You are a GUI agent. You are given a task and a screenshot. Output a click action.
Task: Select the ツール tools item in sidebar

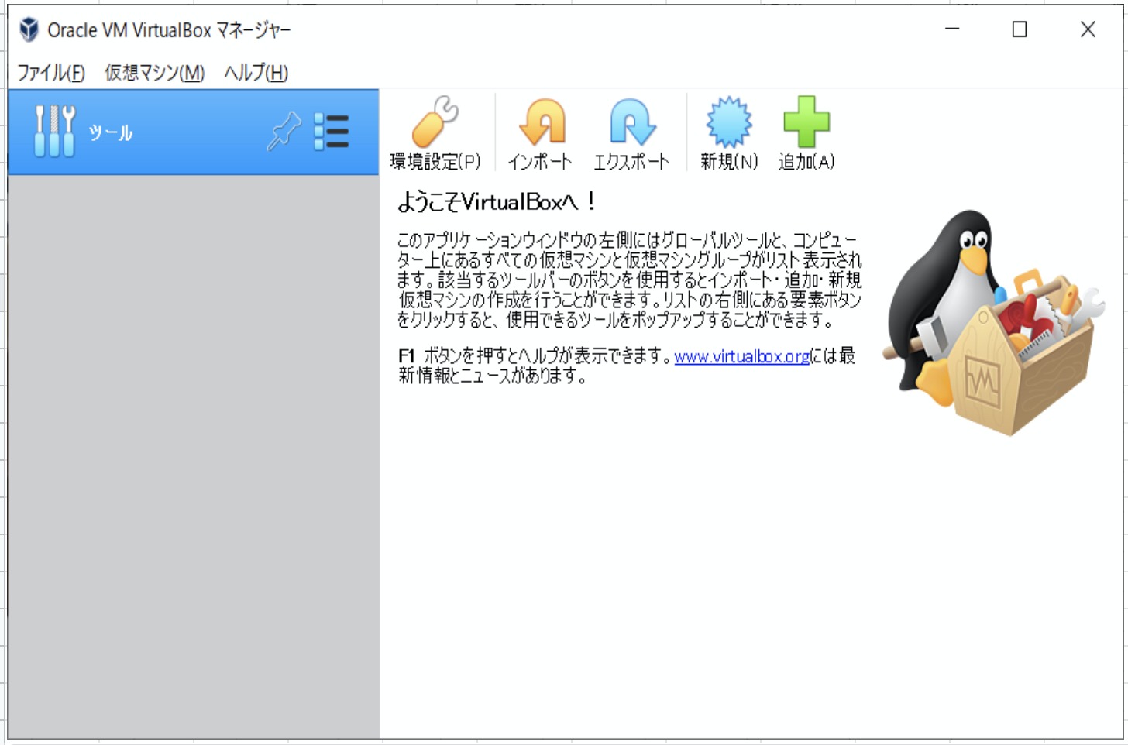click(193, 132)
